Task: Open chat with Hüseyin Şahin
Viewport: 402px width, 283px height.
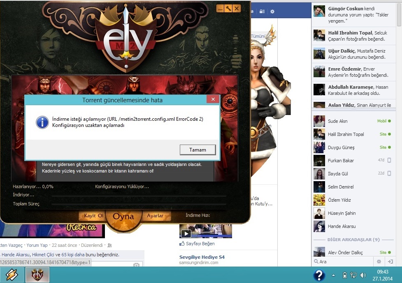Action: click(353, 213)
